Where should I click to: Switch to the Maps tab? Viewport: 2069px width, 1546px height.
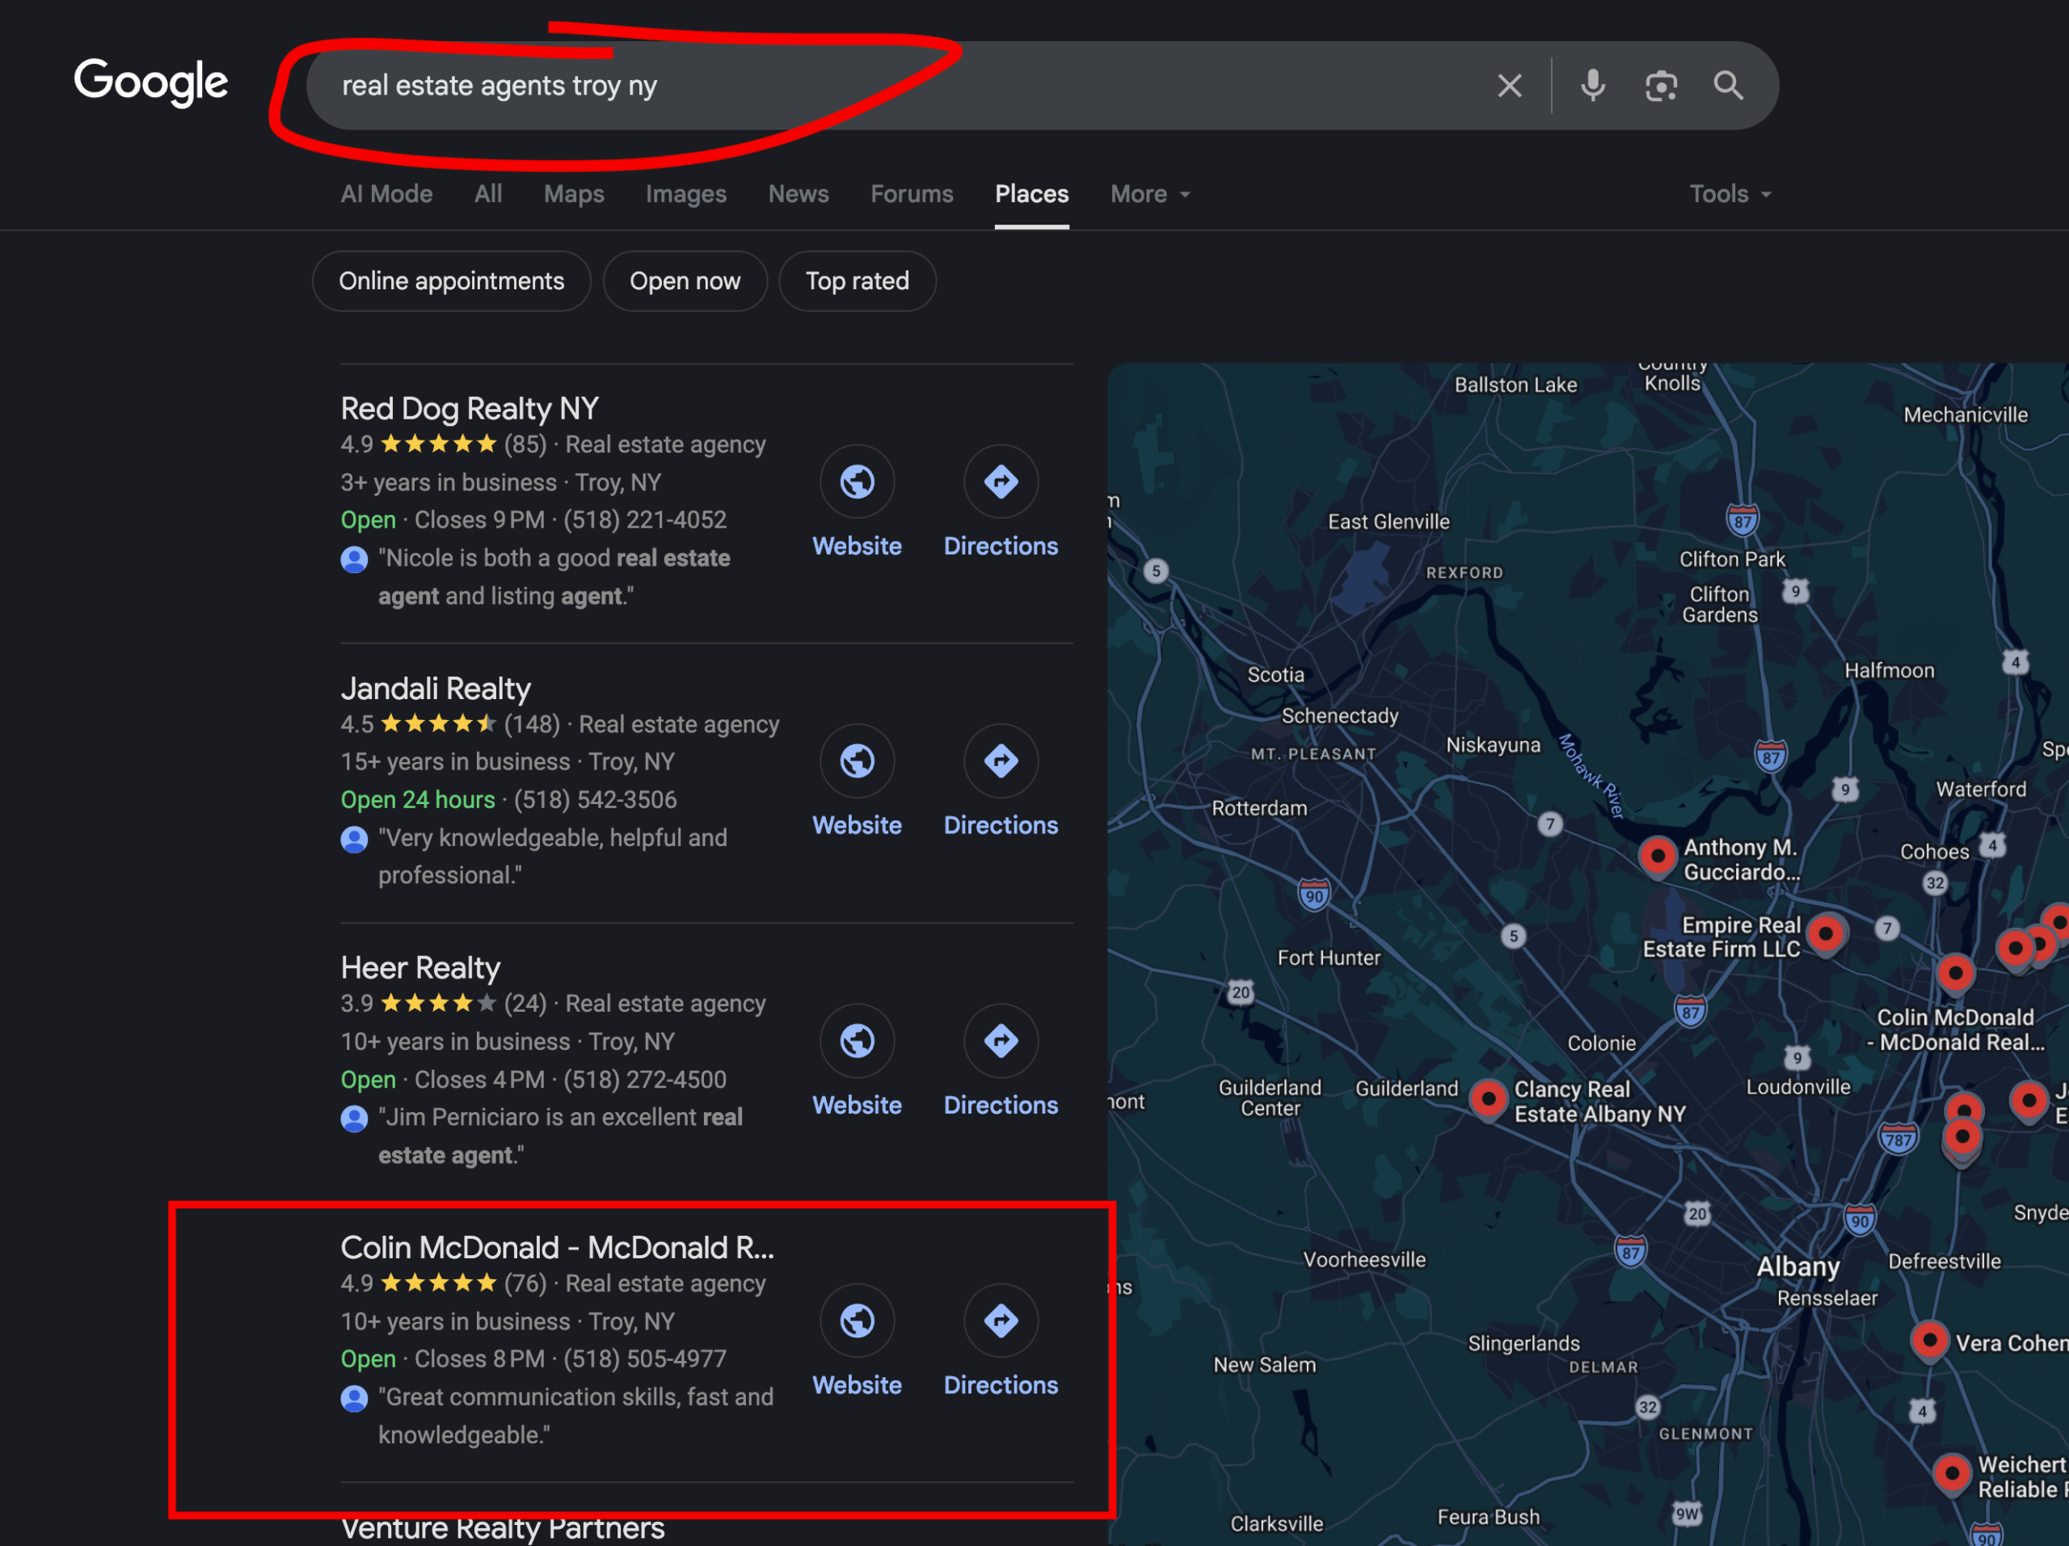(x=573, y=194)
